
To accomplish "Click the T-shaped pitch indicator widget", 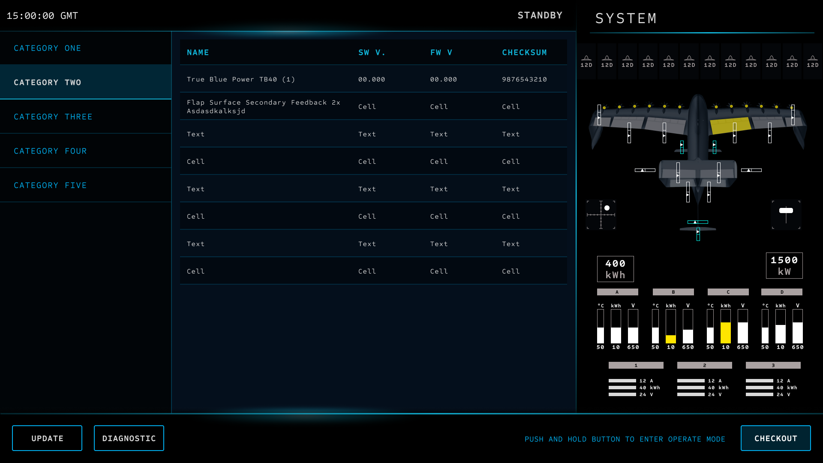I will click(x=786, y=214).
